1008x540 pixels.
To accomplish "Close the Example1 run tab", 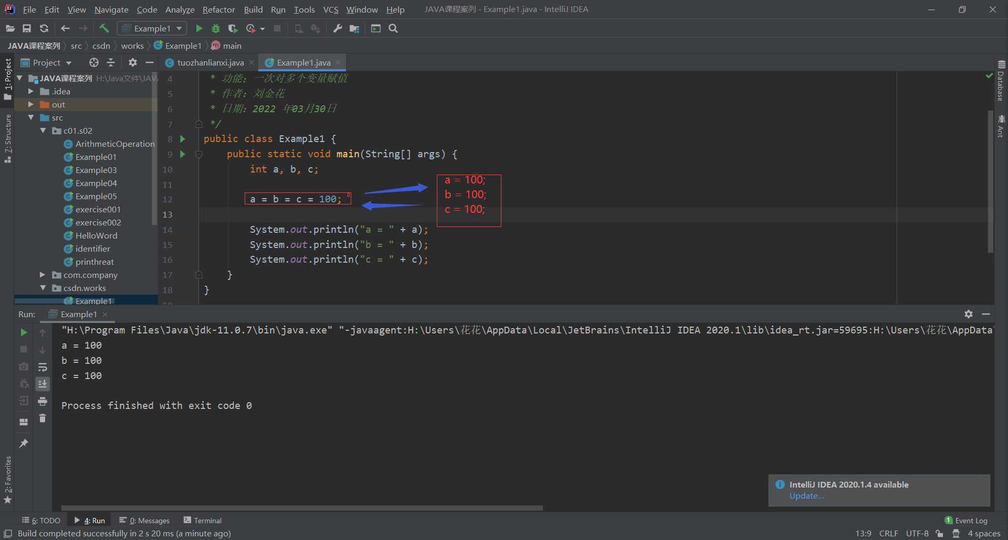I will (x=105, y=314).
